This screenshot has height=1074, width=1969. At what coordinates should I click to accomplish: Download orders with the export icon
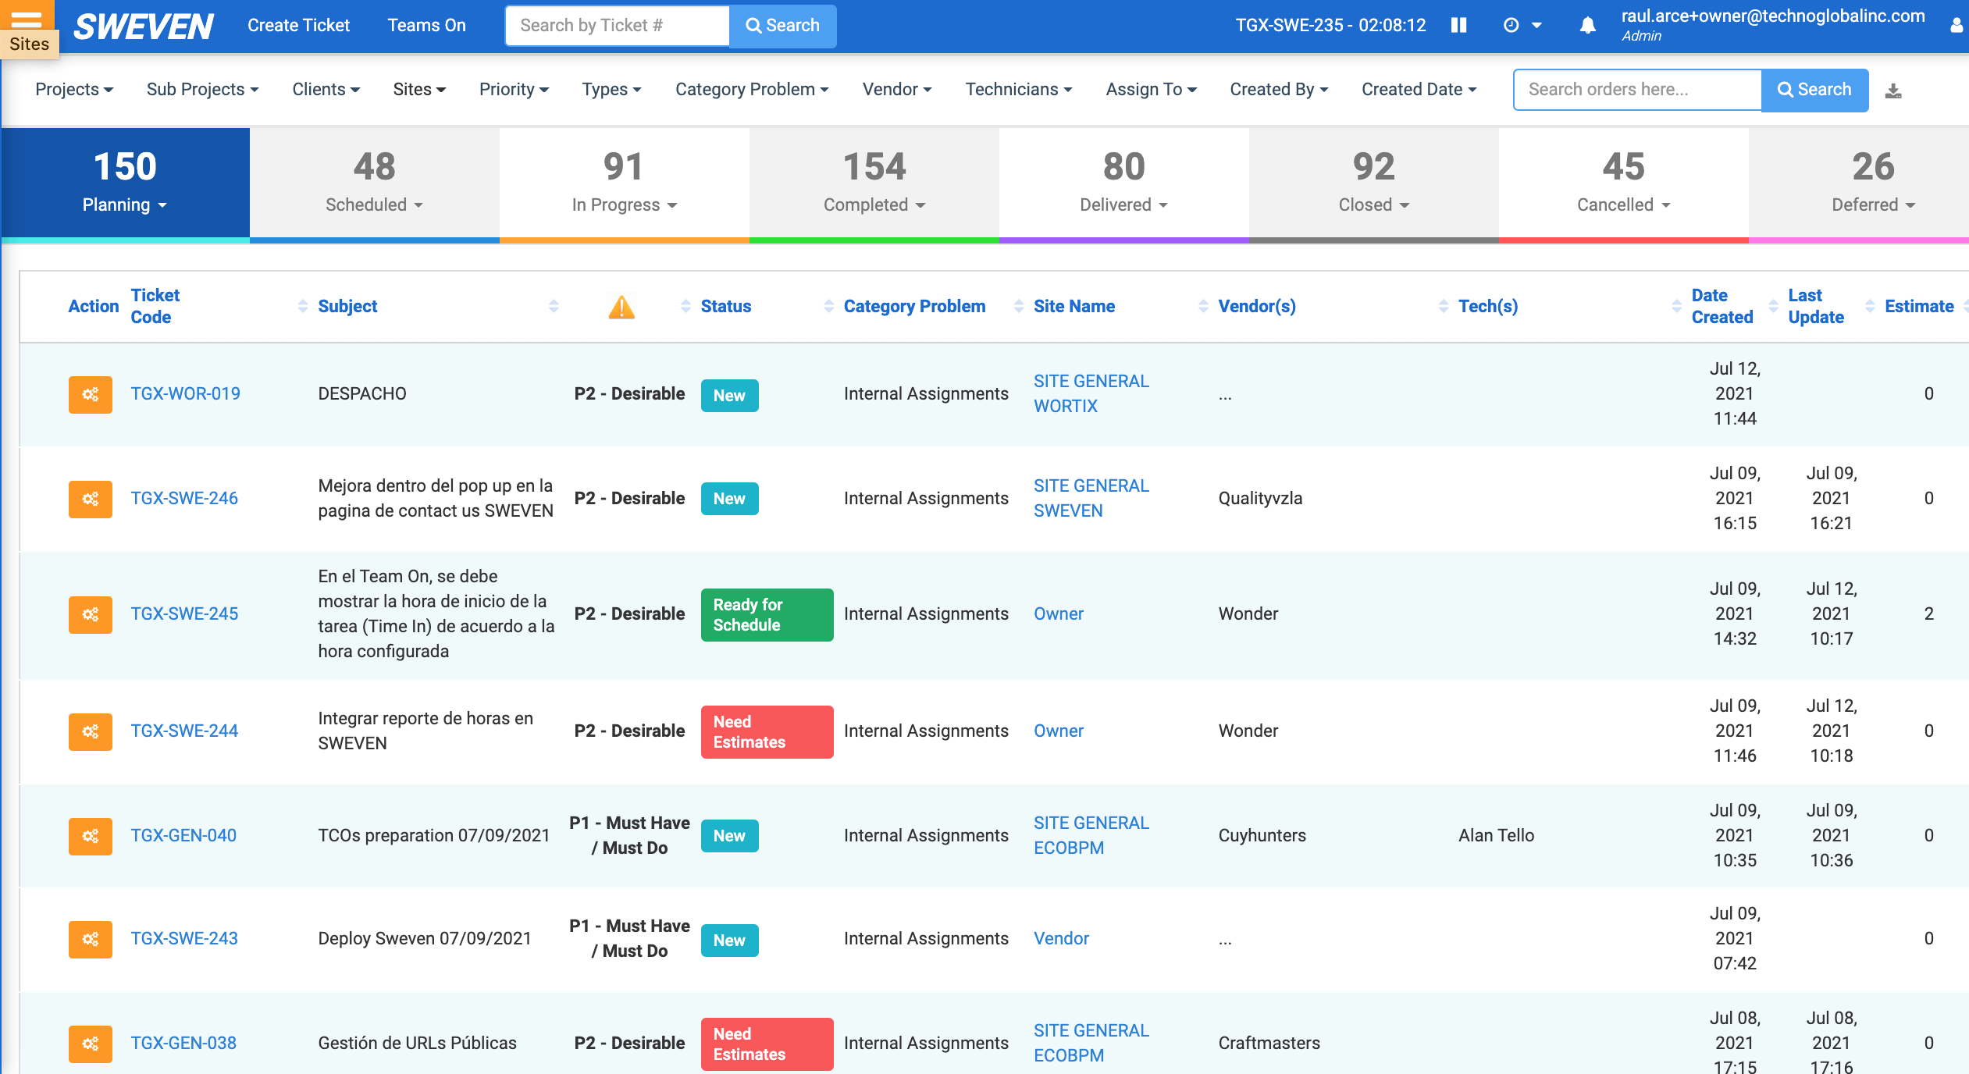1893,91
